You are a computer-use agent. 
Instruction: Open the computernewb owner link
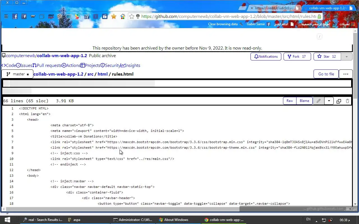coord(21,56)
